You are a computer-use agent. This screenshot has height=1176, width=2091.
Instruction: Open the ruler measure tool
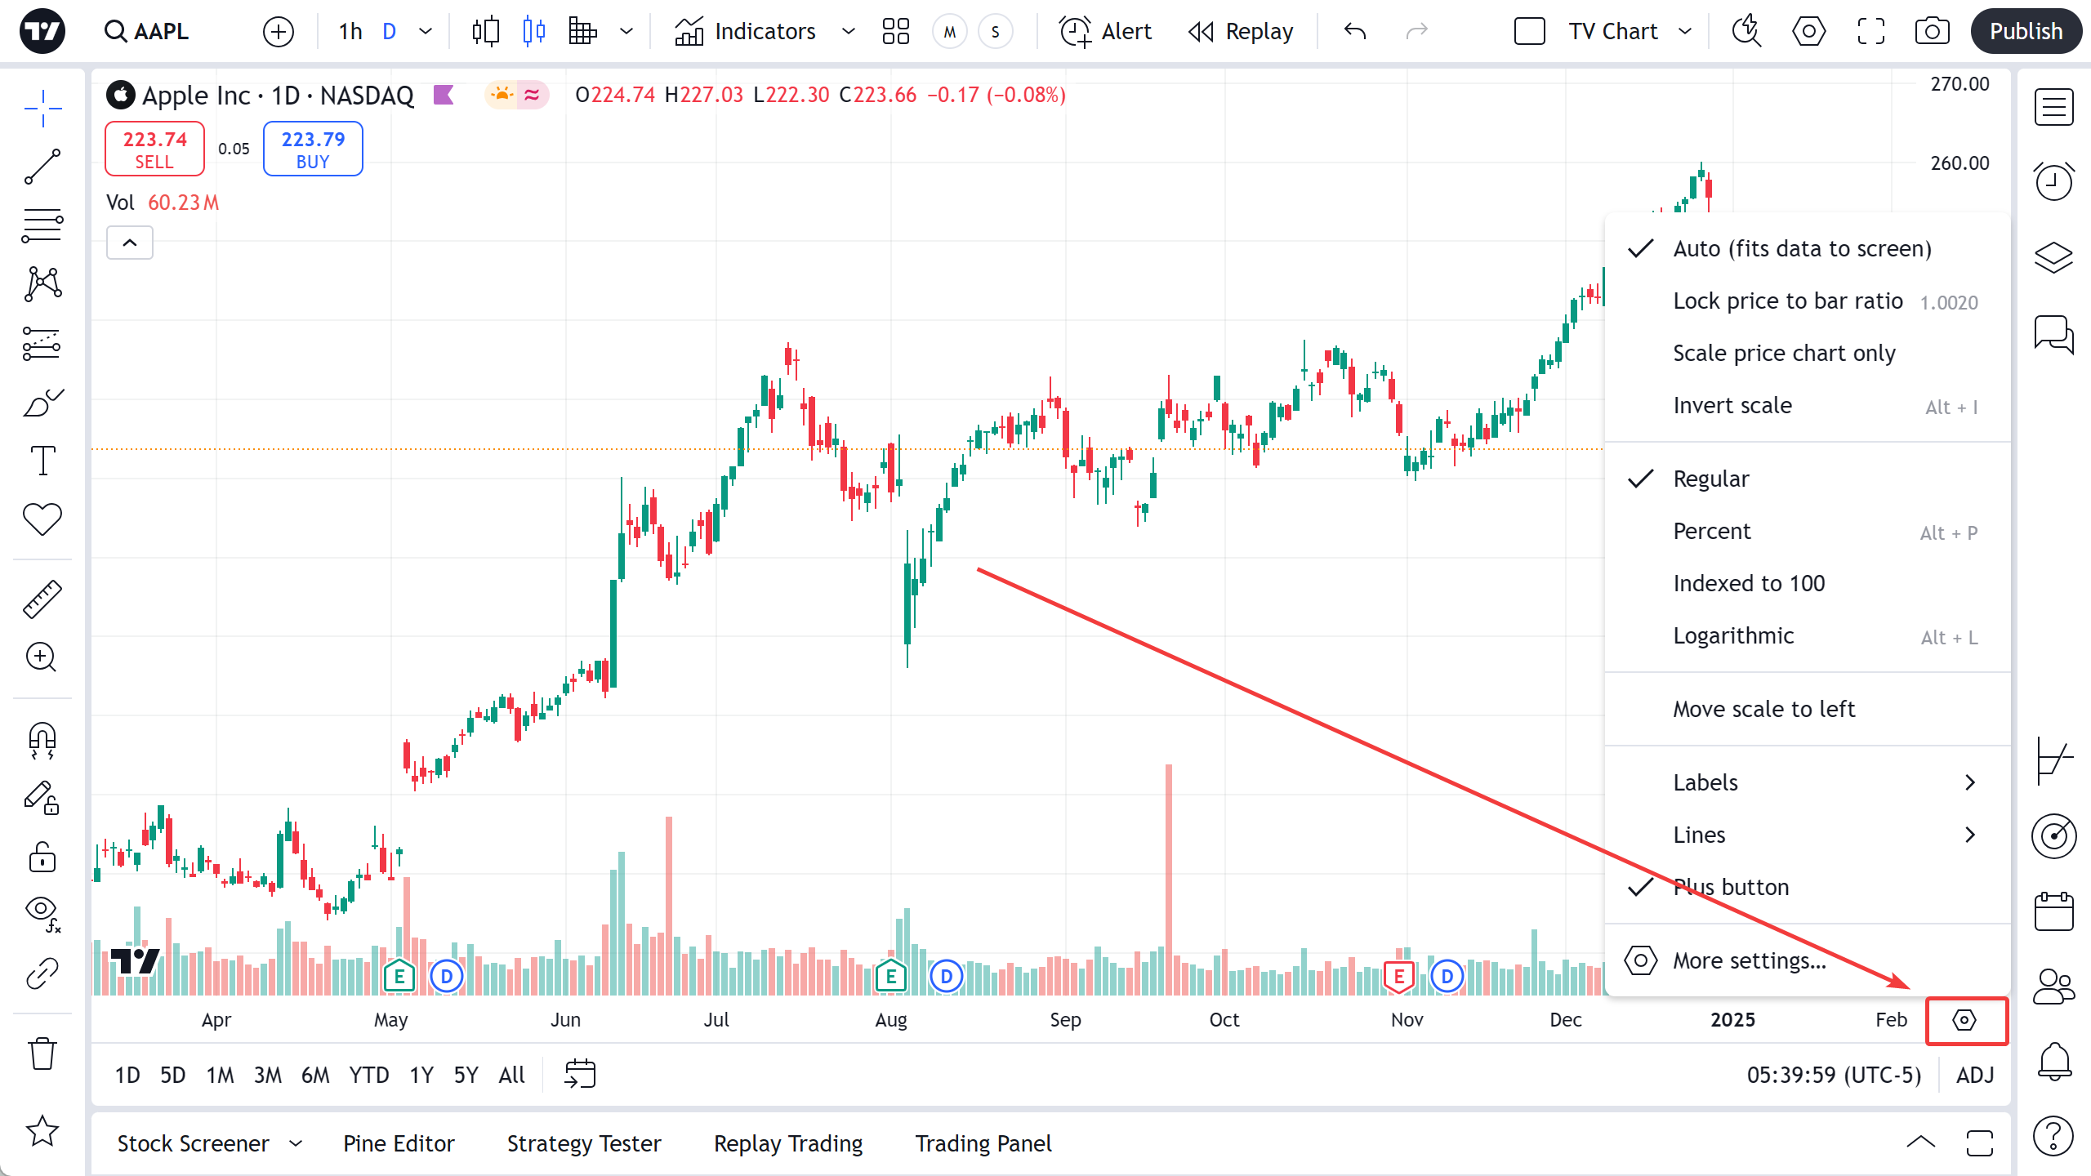[x=42, y=599]
